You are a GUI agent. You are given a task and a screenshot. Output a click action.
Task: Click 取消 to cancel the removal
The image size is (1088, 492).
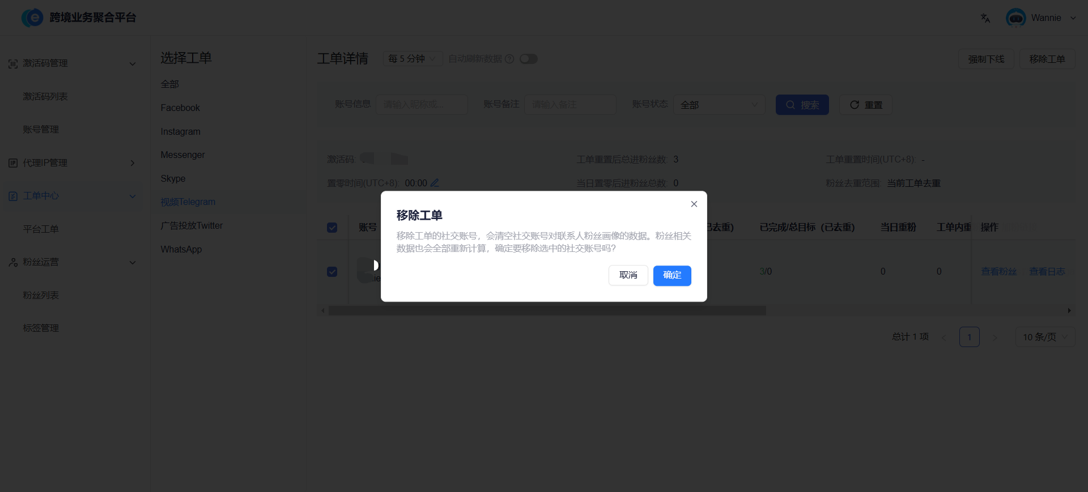[x=628, y=275]
